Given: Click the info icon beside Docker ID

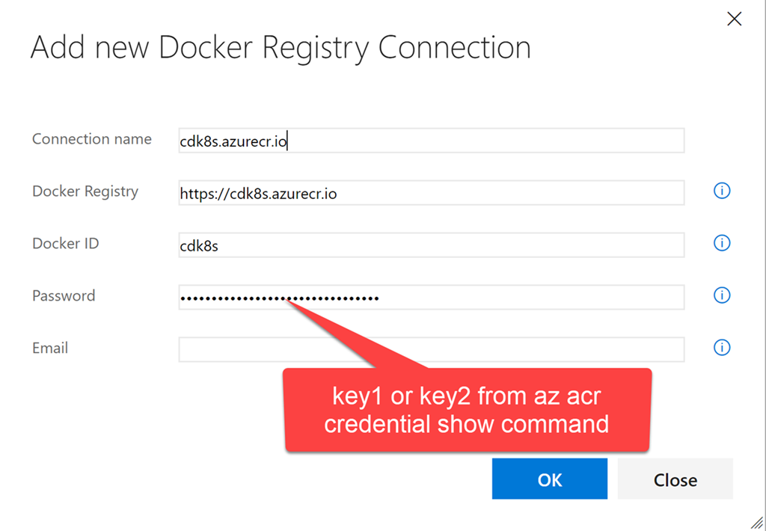Looking at the screenshot, I should click(722, 244).
